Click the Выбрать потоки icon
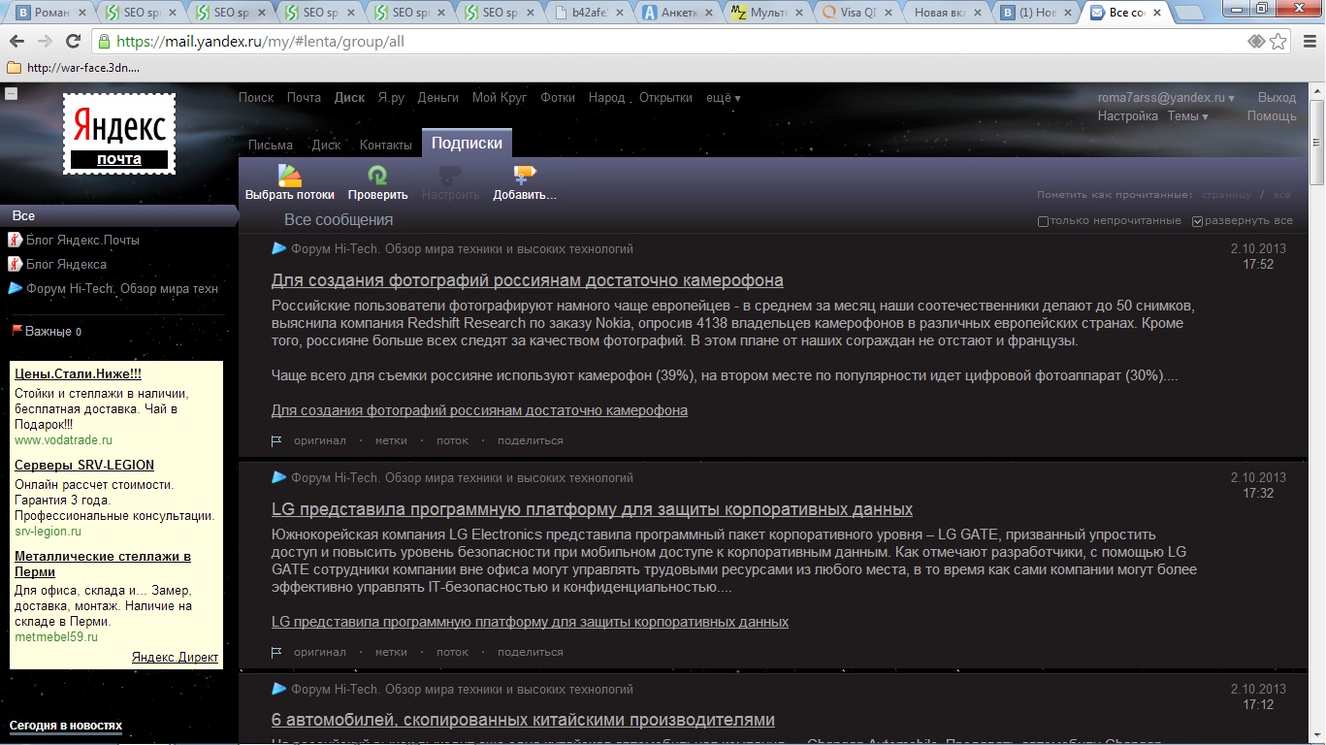The image size is (1326, 745). tap(290, 175)
